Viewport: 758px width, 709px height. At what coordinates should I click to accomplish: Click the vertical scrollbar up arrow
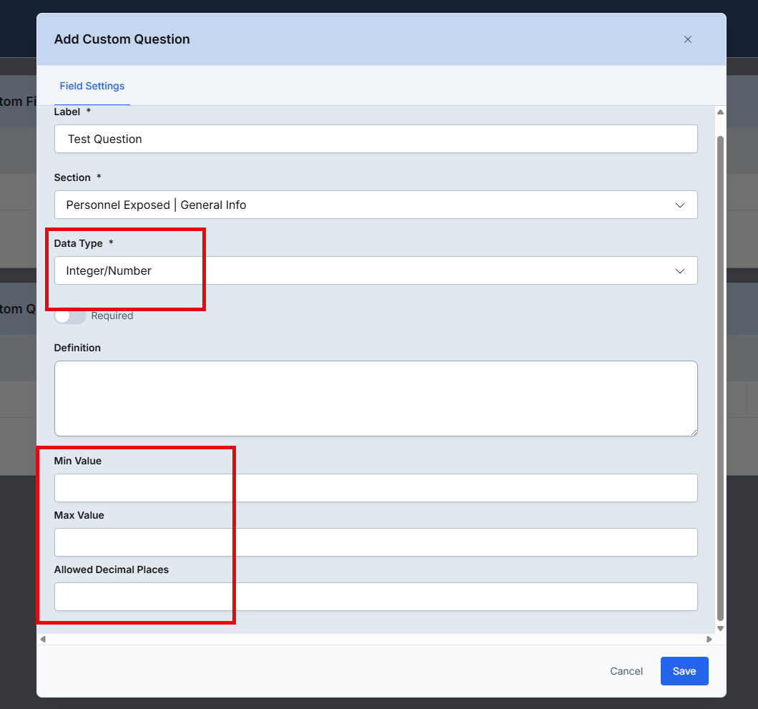tap(720, 112)
